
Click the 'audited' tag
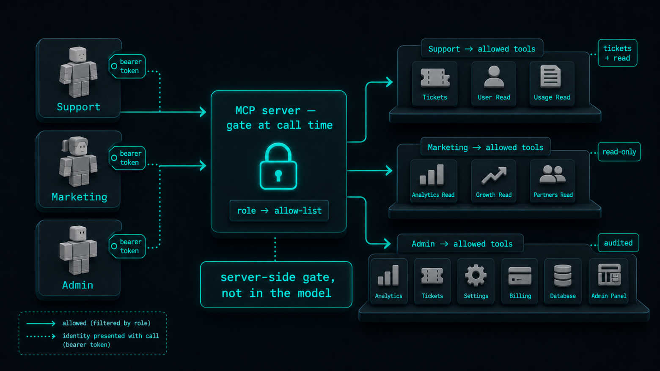point(618,243)
